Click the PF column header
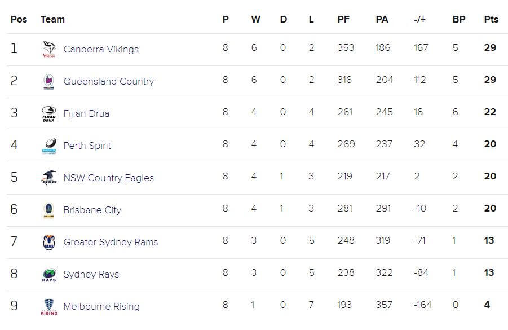This screenshot has width=508, height=330. tap(343, 19)
